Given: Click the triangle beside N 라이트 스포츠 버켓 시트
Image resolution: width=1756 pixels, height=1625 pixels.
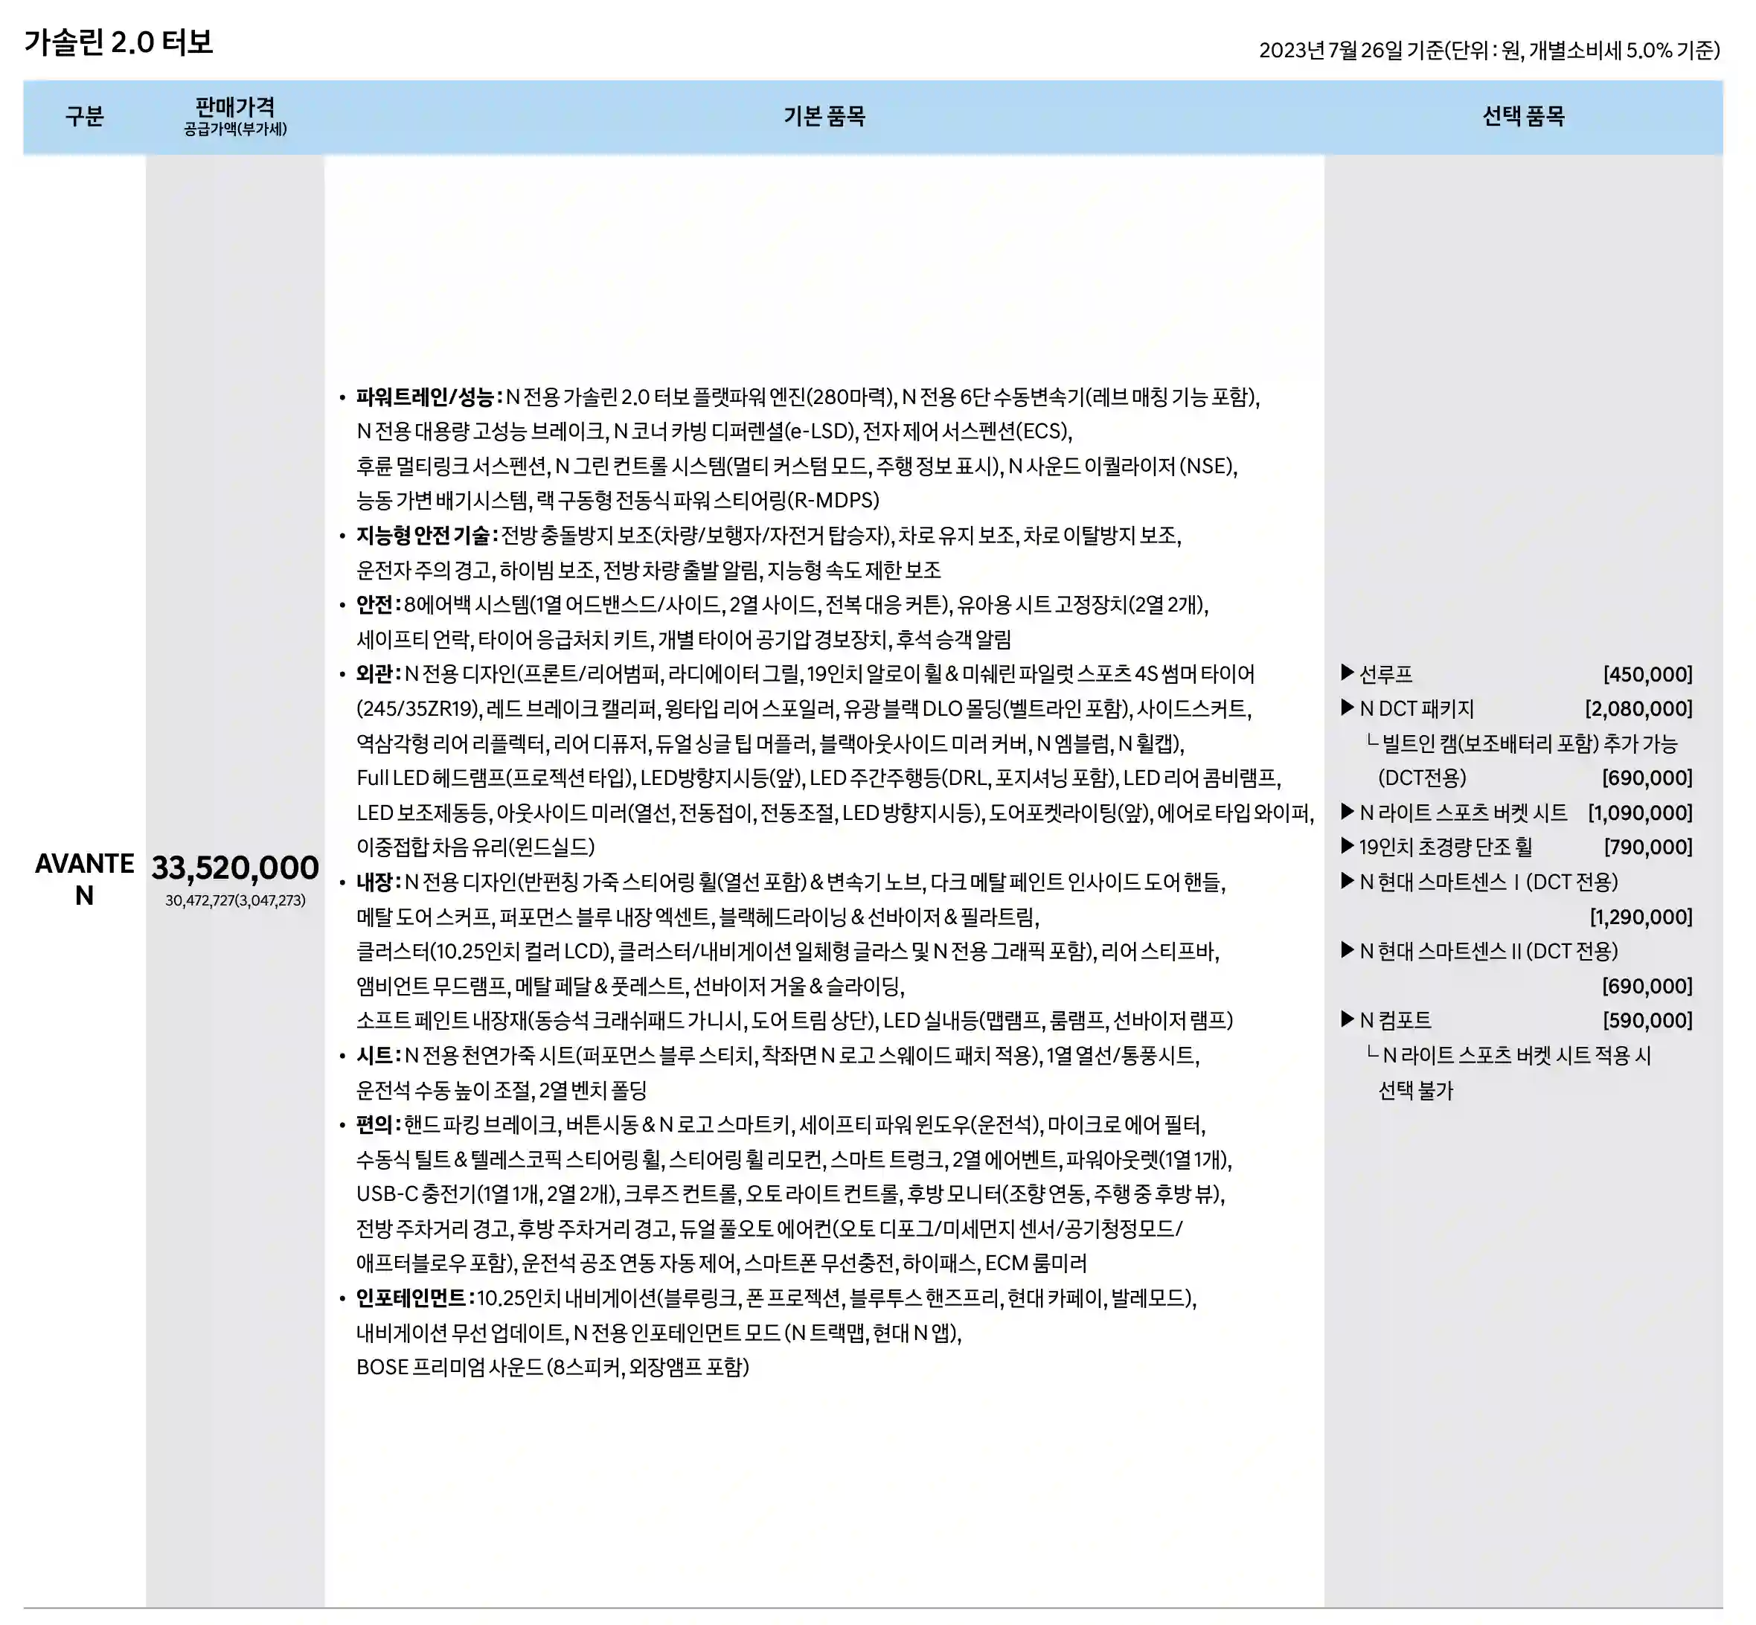Looking at the screenshot, I should [x=1347, y=812].
